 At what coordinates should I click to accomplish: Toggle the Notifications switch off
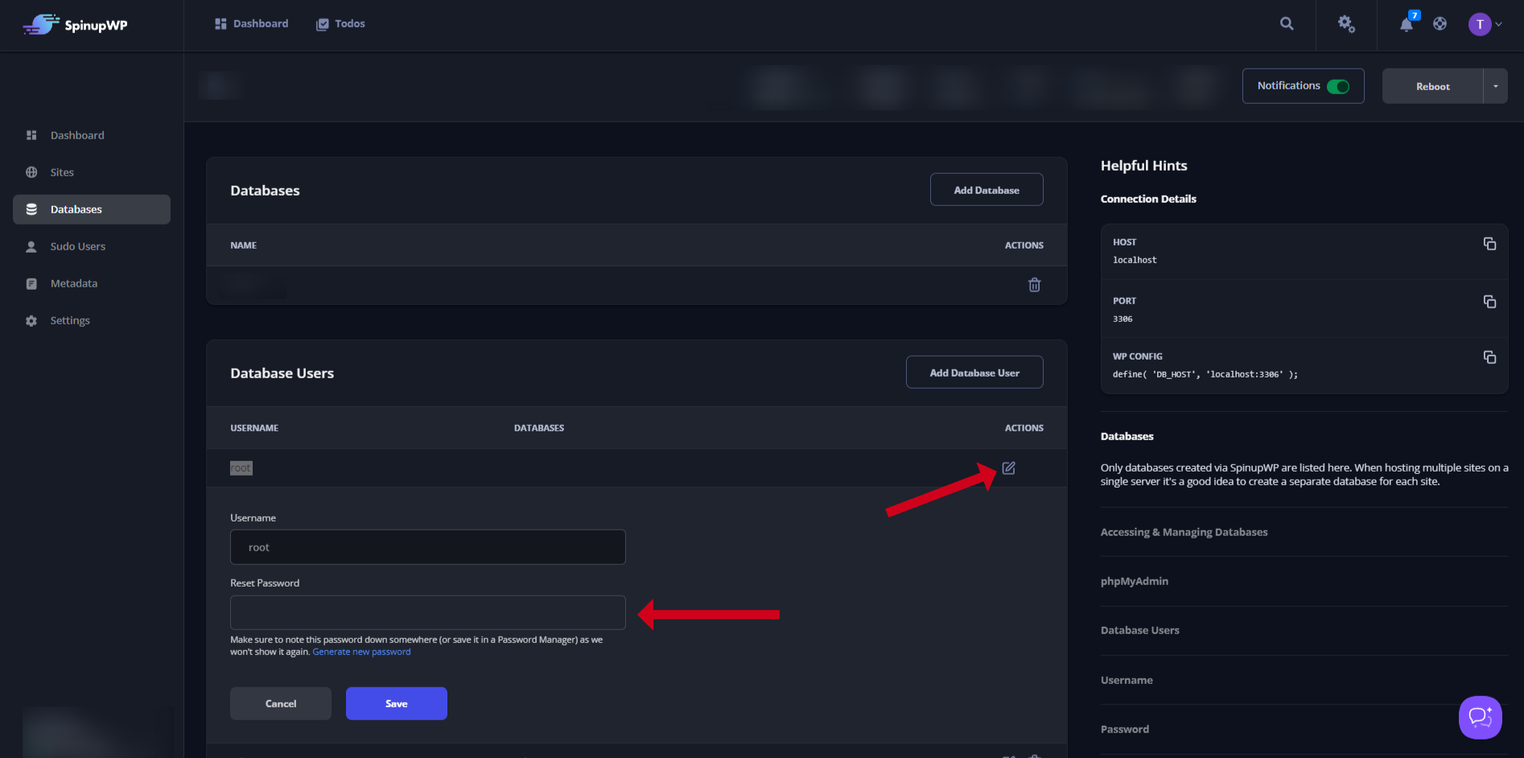tap(1338, 87)
